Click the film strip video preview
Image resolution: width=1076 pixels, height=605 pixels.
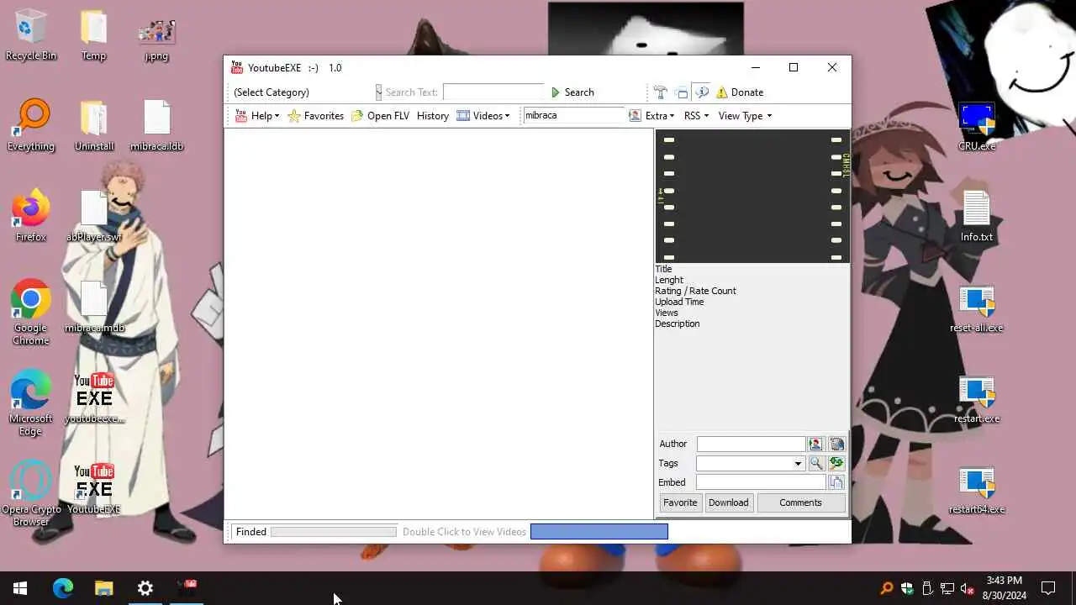752,196
